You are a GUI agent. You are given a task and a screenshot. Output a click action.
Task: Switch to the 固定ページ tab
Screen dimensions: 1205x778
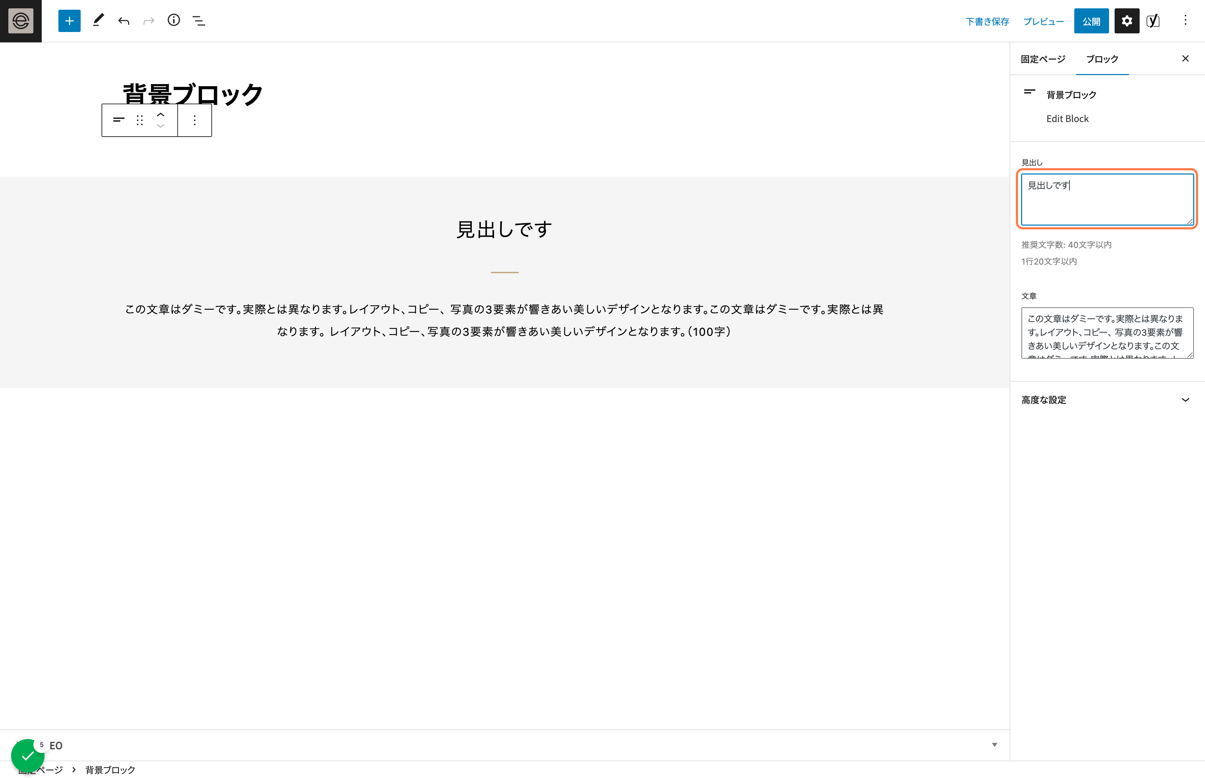(x=1043, y=59)
